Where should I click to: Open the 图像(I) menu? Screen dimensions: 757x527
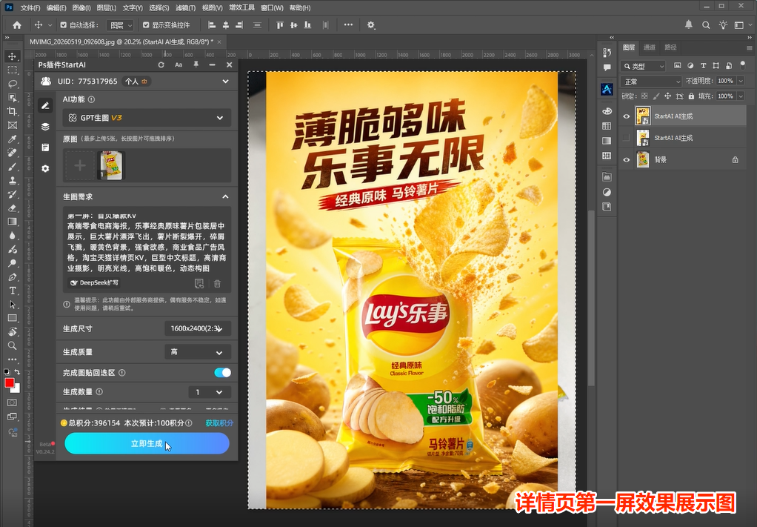pos(81,7)
